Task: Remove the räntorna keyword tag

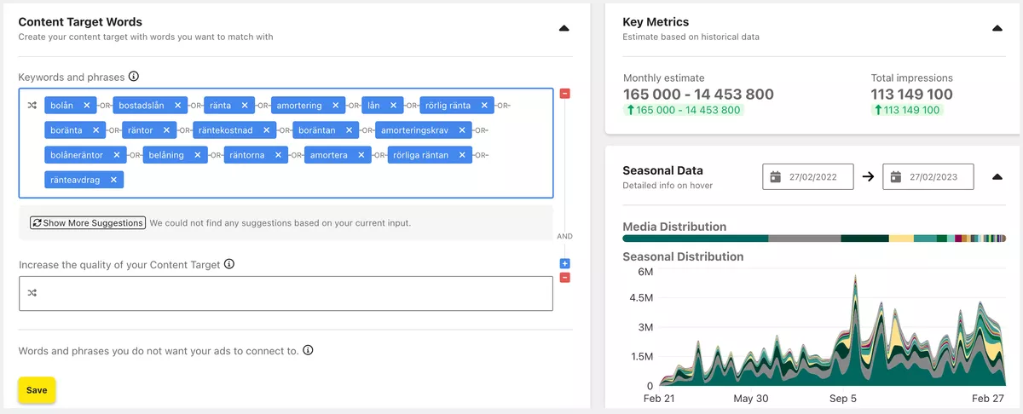Action: point(278,155)
